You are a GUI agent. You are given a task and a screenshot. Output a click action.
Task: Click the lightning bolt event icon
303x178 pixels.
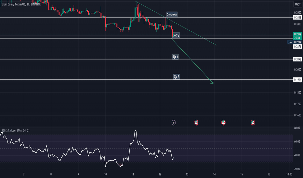click(174, 123)
